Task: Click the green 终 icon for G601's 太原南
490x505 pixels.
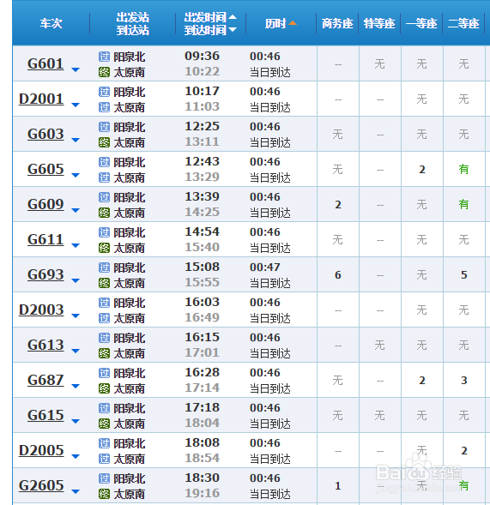Action: (x=104, y=72)
